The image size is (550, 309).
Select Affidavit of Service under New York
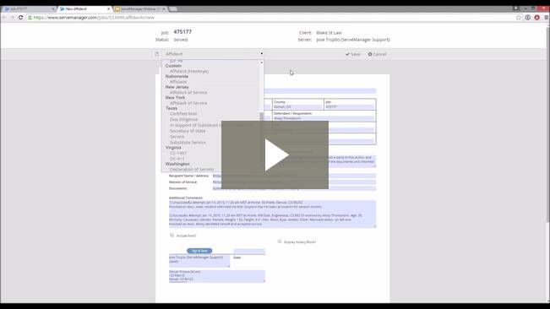point(188,103)
